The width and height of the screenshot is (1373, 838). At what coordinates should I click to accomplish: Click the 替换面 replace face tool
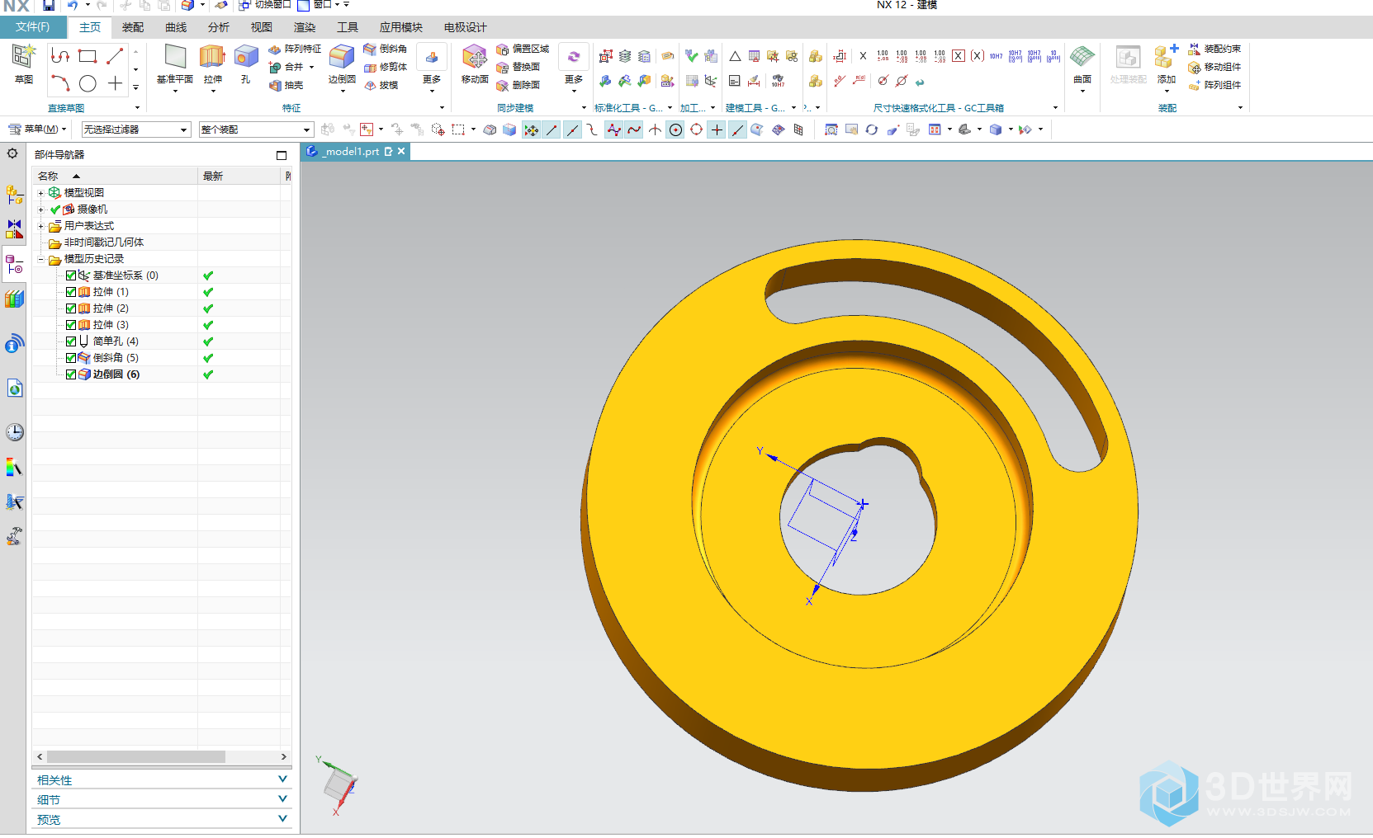pyautogui.click(x=518, y=67)
